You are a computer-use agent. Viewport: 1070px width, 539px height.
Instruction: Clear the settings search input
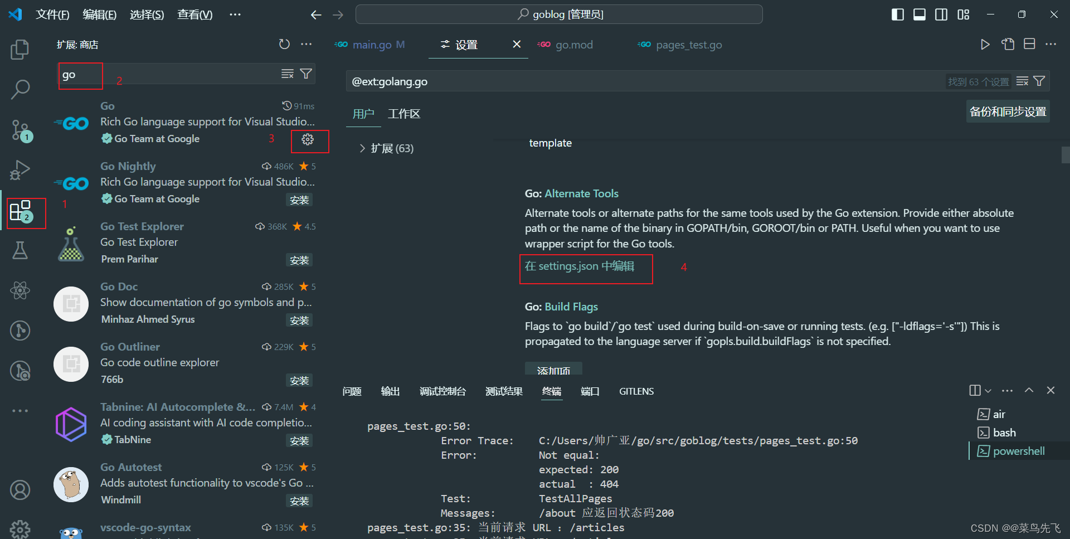tap(1022, 81)
